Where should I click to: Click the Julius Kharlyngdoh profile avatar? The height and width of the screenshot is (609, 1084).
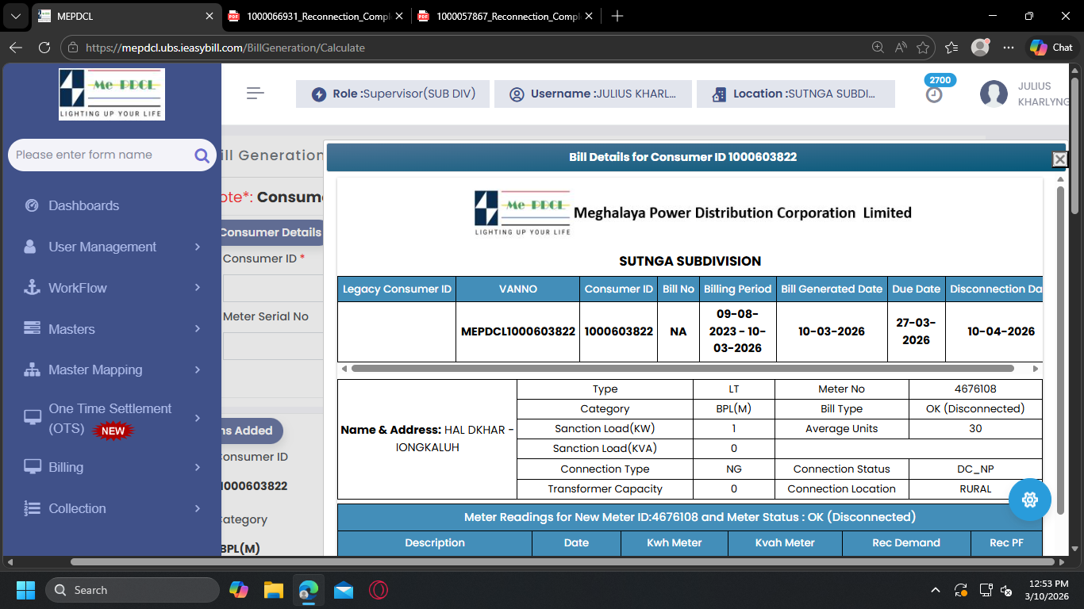tap(994, 94)
